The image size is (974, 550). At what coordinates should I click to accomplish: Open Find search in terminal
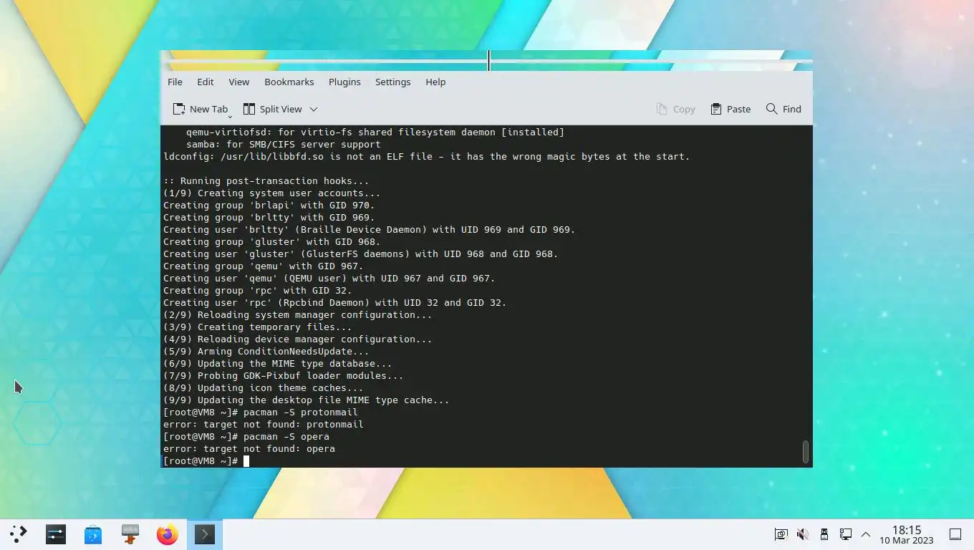(x=783, y=109)
